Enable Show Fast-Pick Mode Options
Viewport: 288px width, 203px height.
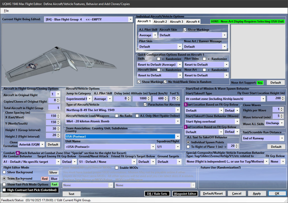(x=4, y=184)
